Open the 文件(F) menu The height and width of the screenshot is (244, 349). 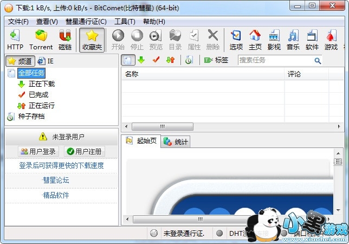(x=18, y=22)
